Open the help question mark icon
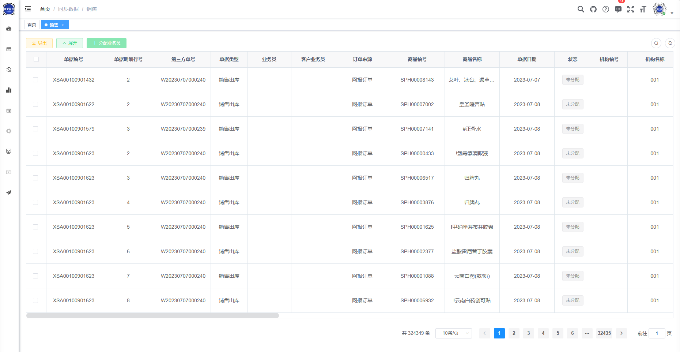 pos(606,9)
